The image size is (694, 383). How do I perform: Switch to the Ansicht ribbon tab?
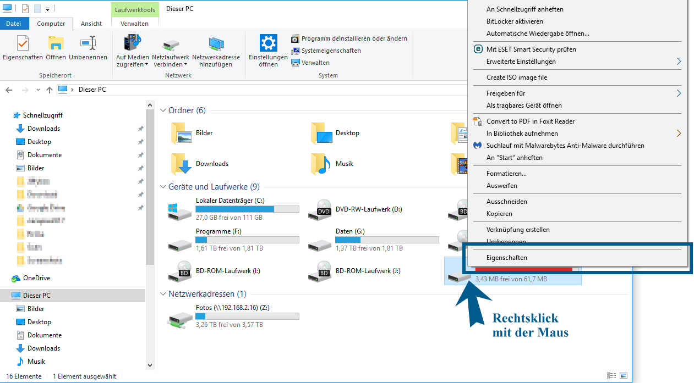[x=91, y=24]
